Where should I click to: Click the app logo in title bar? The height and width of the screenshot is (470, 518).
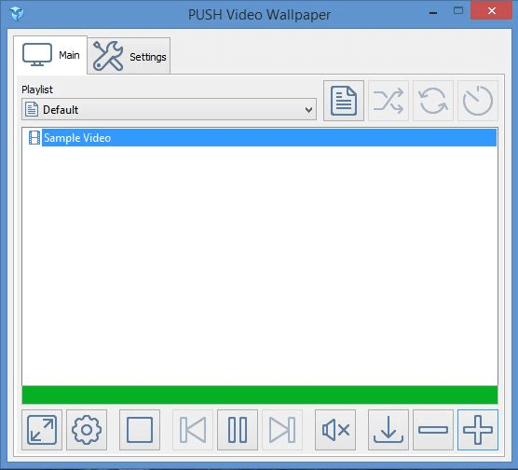17,14
